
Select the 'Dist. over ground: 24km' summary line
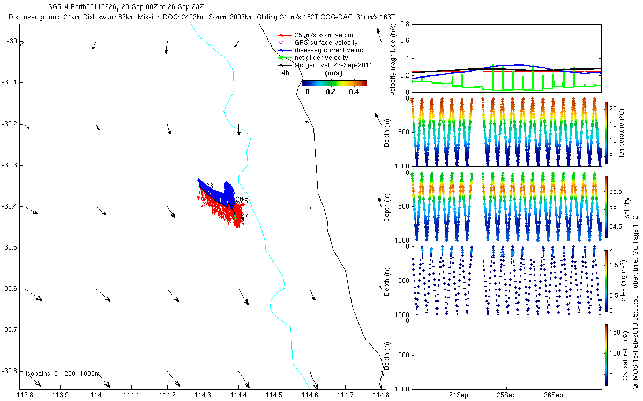(x=202, y=17)
